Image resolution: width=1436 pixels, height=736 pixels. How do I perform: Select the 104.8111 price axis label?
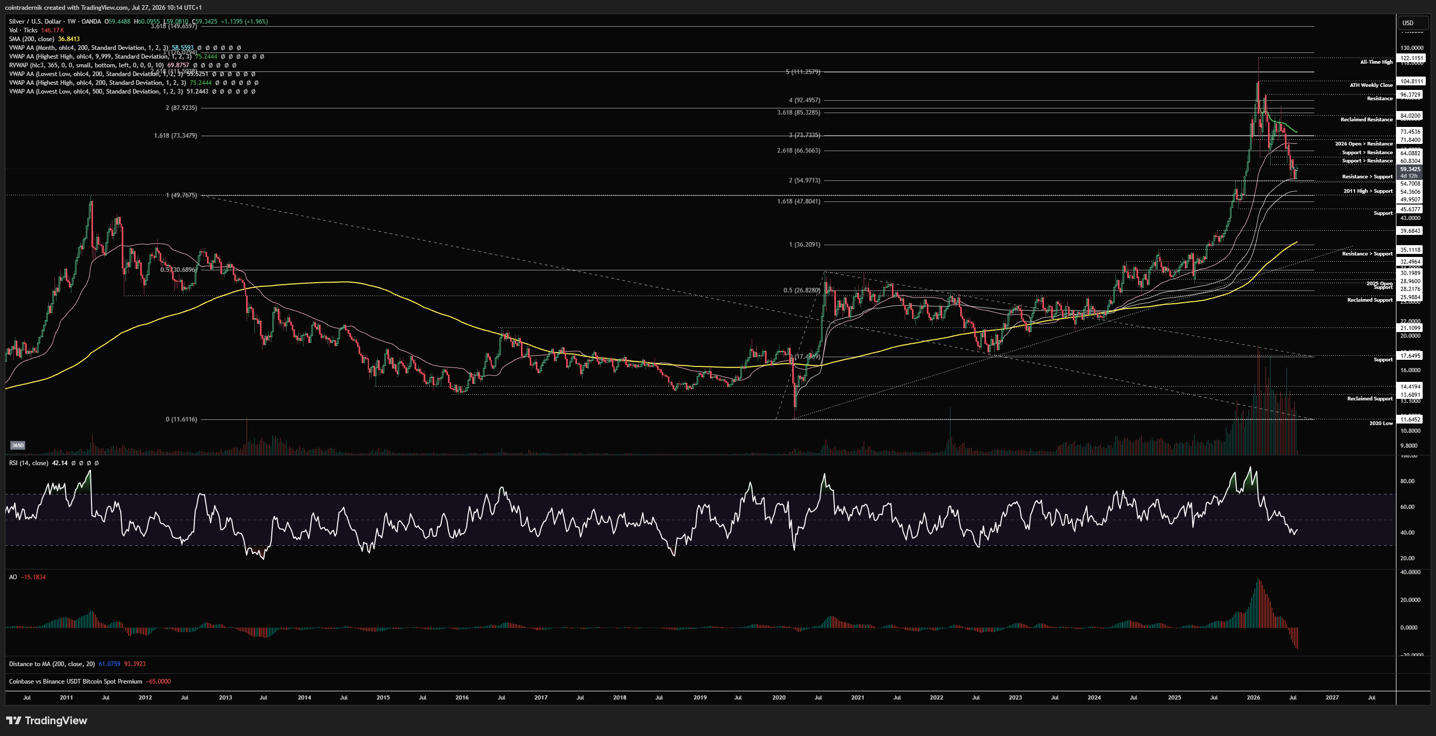(1410, 81)
